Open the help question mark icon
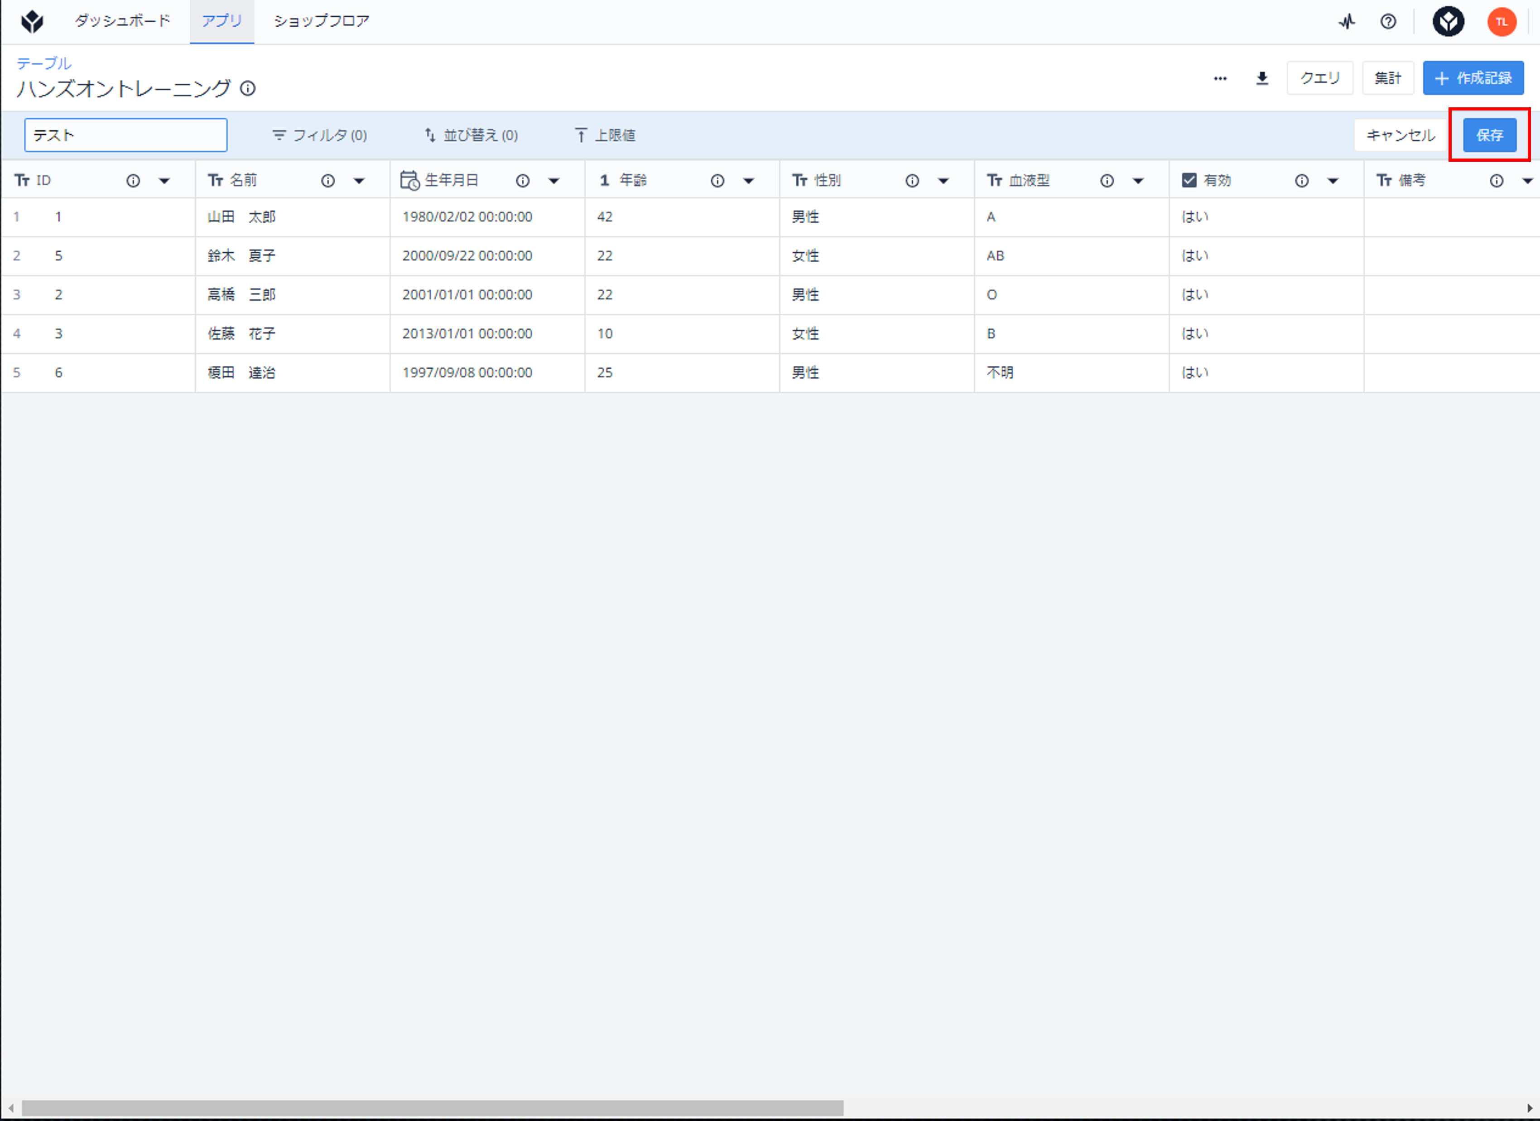1540x1121 pixels. pyautogui.click(x=1388, y=22)
